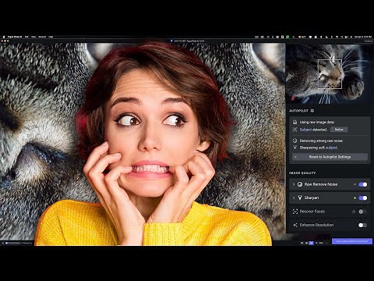
Task: Open Autopilot settings gear icon
Action: click(x=312, y=111)
